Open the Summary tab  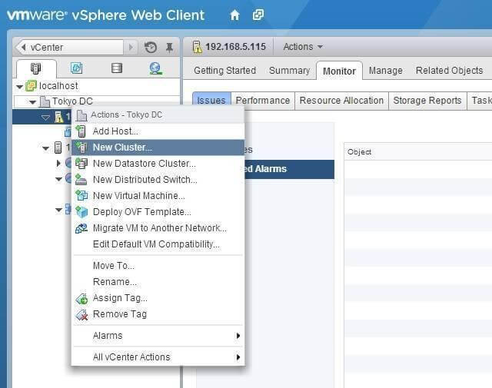289,71
